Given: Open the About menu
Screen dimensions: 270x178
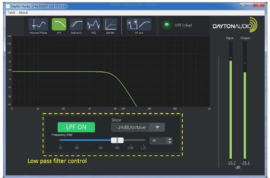Looking at the screenshot, I should point(23,13).
